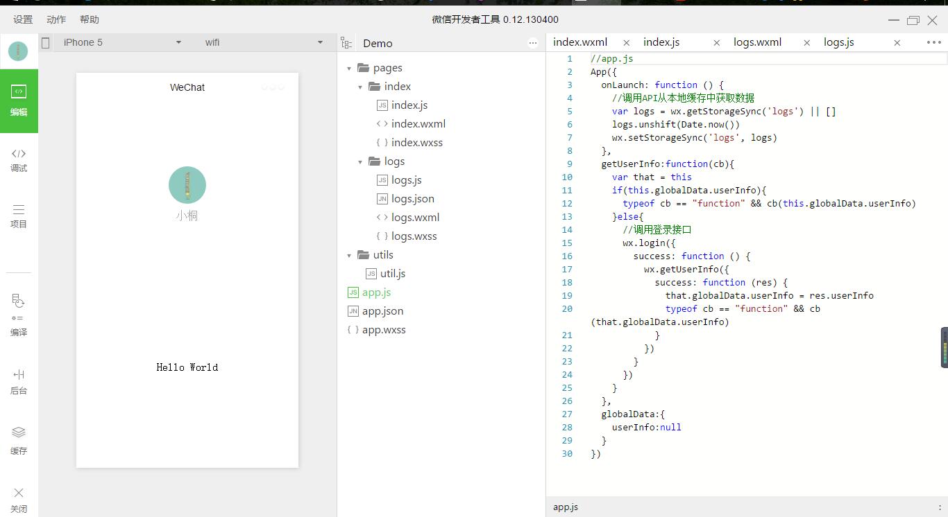Open the 编辑 (Edit) sidebar panel
The image size is (948, 517).
pos(19,100)
